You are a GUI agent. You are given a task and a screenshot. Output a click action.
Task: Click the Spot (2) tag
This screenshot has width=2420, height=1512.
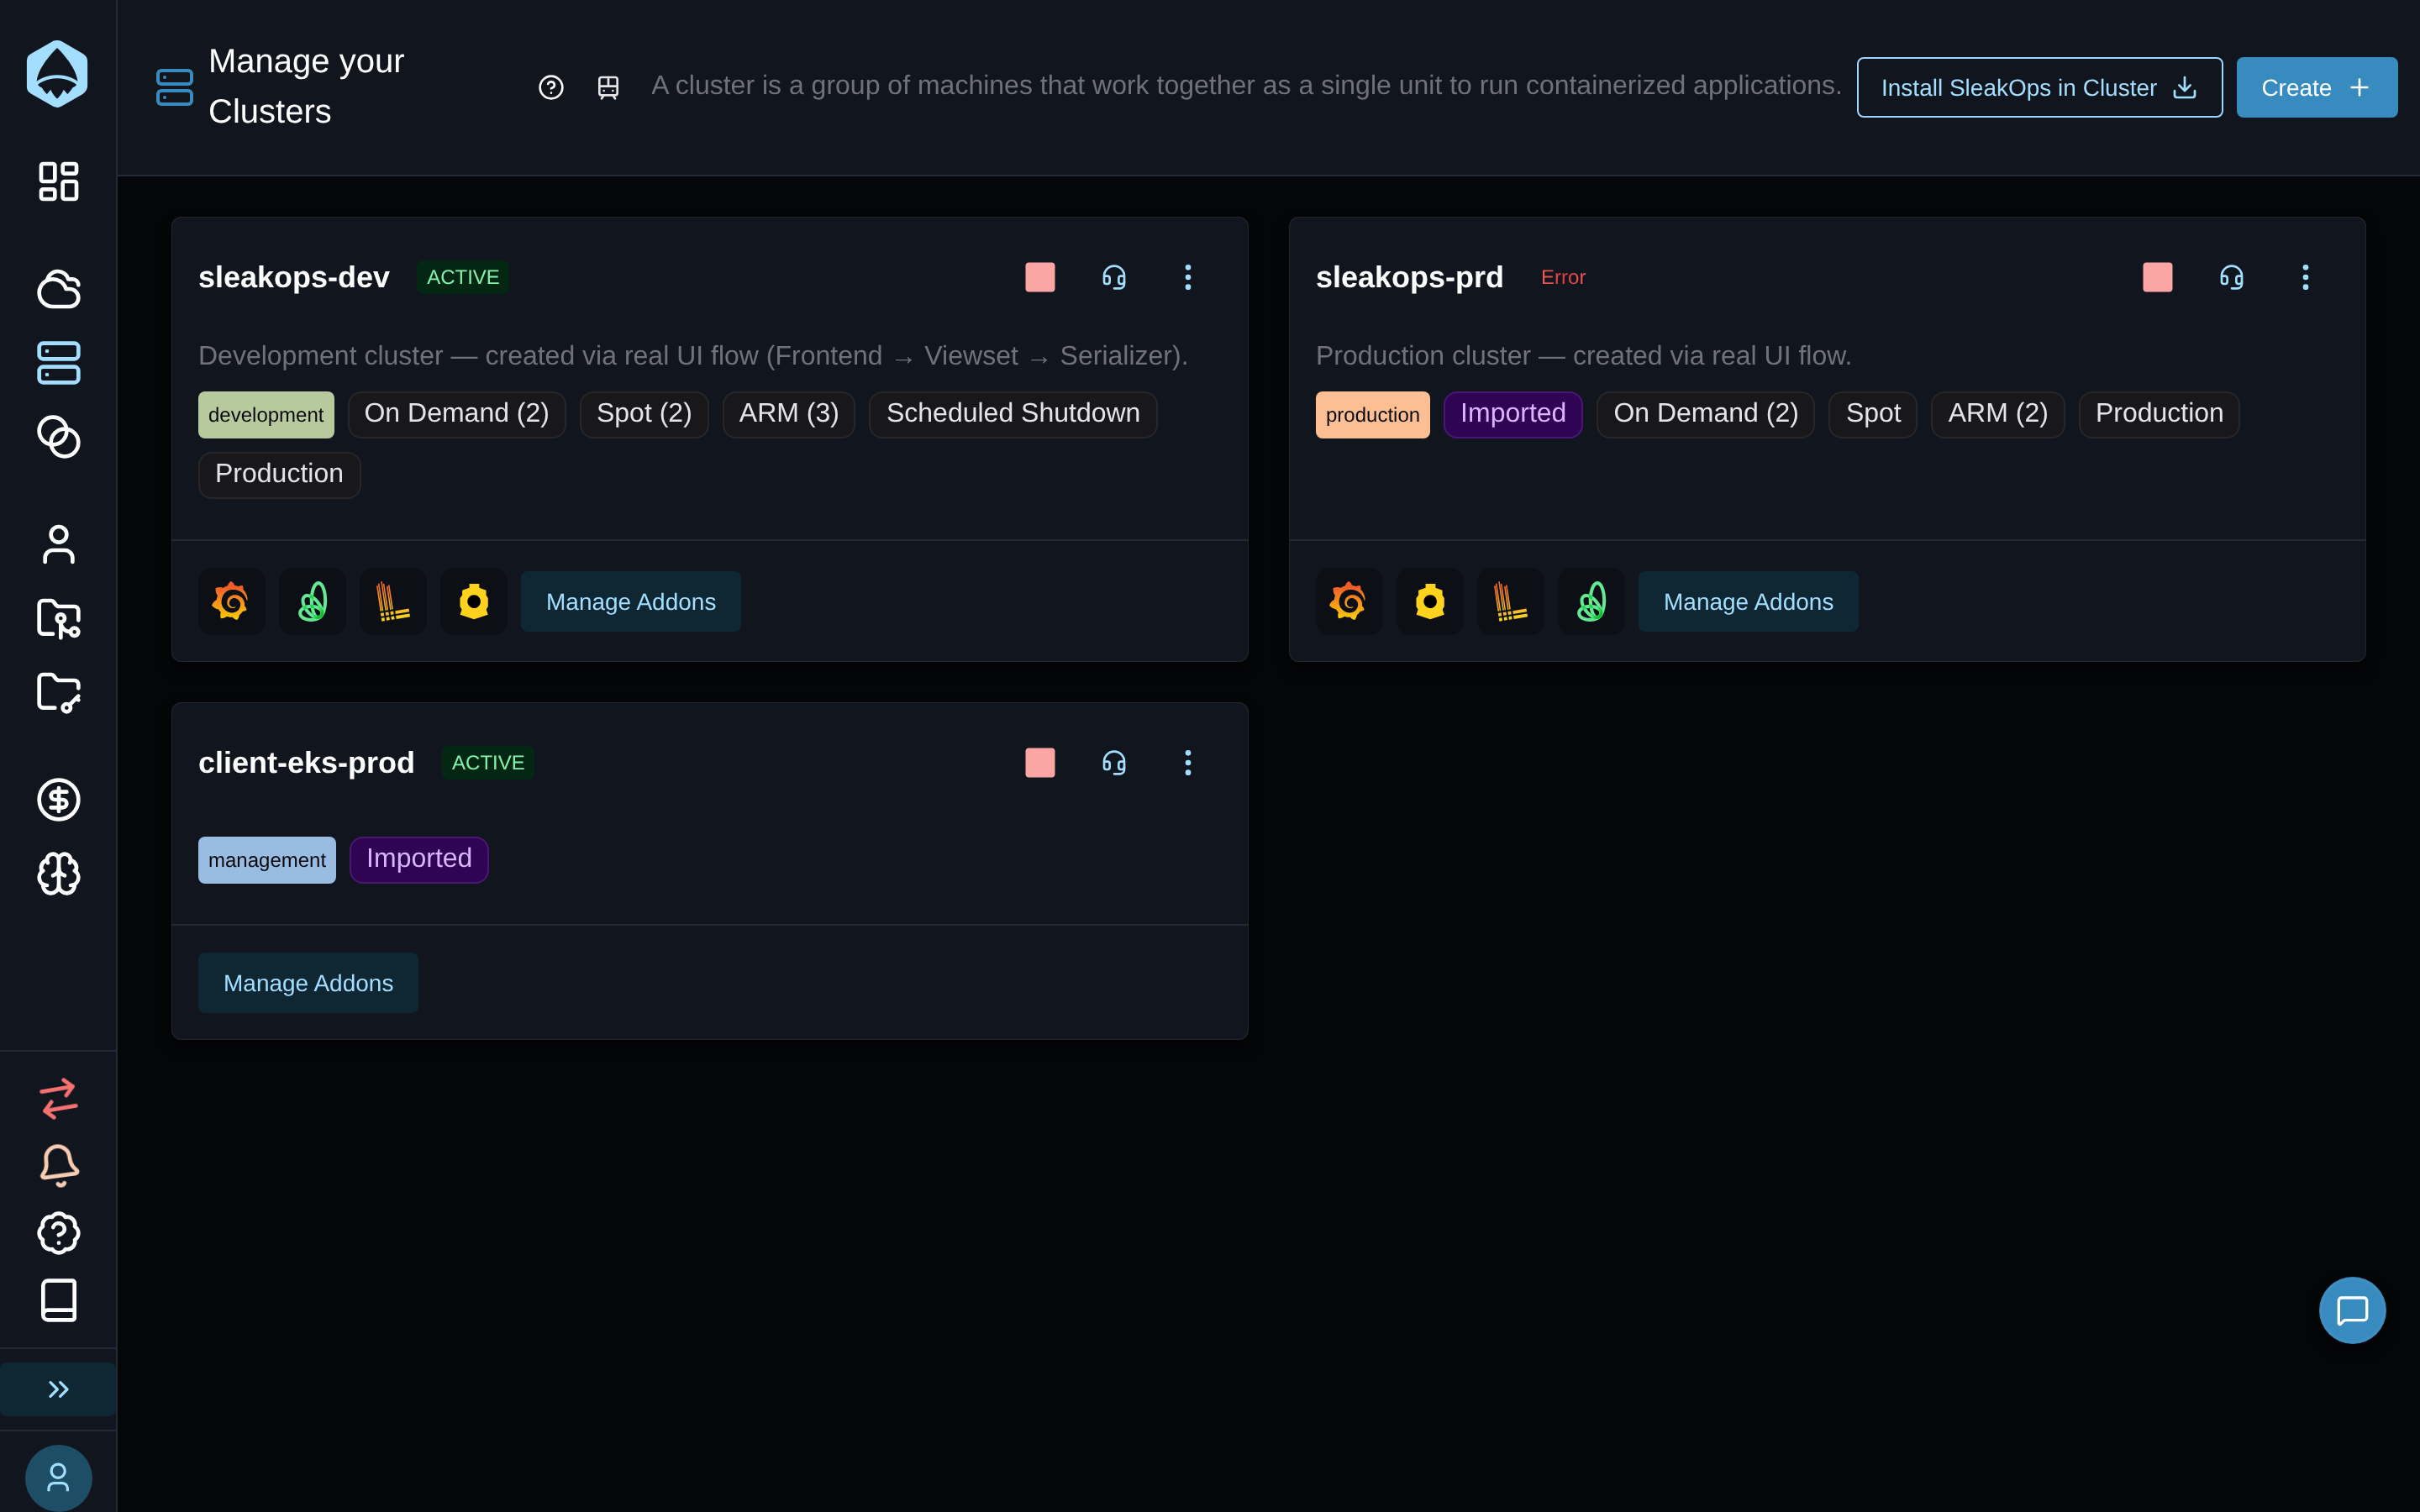pyautogui.click(x=644, y=414)
